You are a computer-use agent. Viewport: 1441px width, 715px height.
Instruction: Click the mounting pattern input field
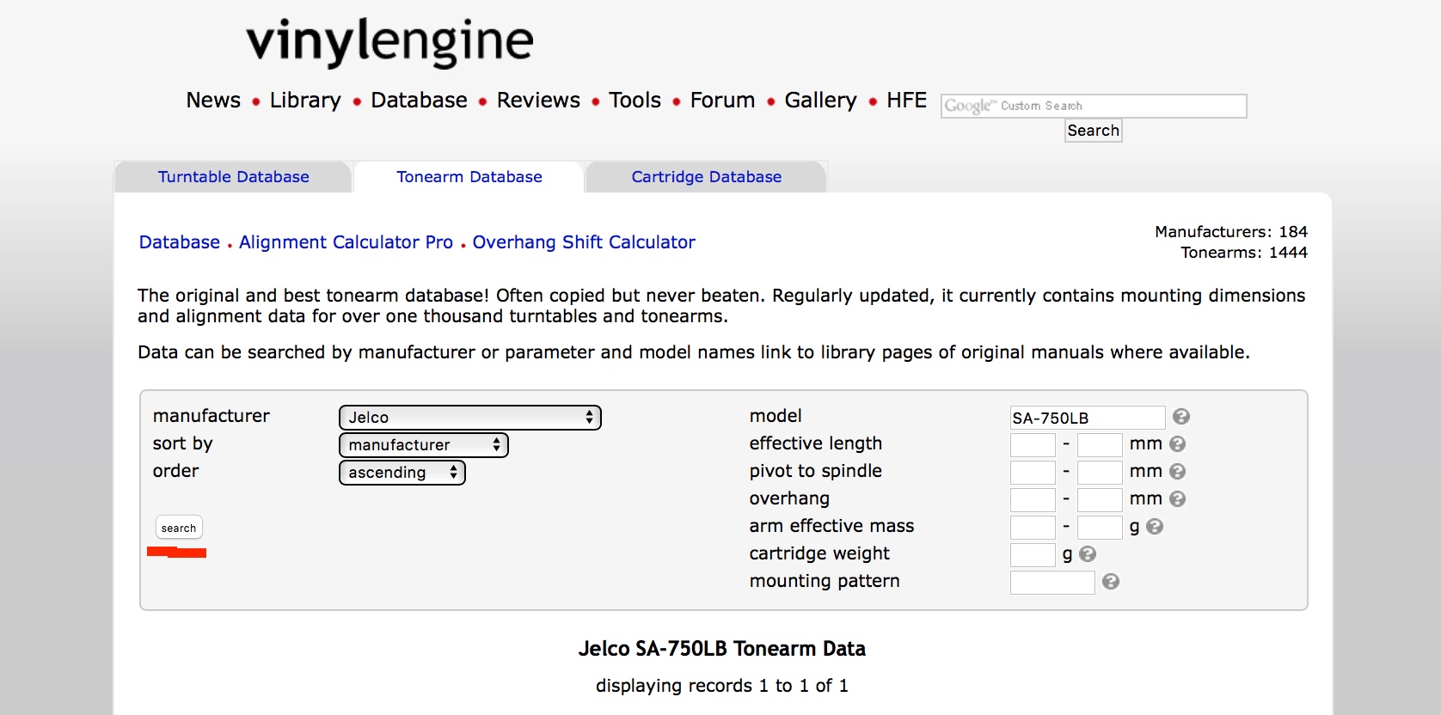1052,583
